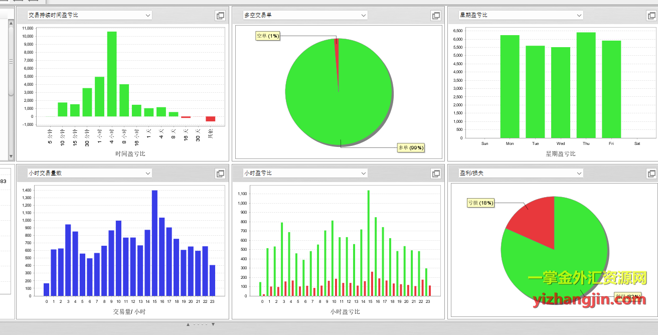The image size is (658, 335).
Task: Click the 多单 (99%) pie label
Action: tap(411, 148)
